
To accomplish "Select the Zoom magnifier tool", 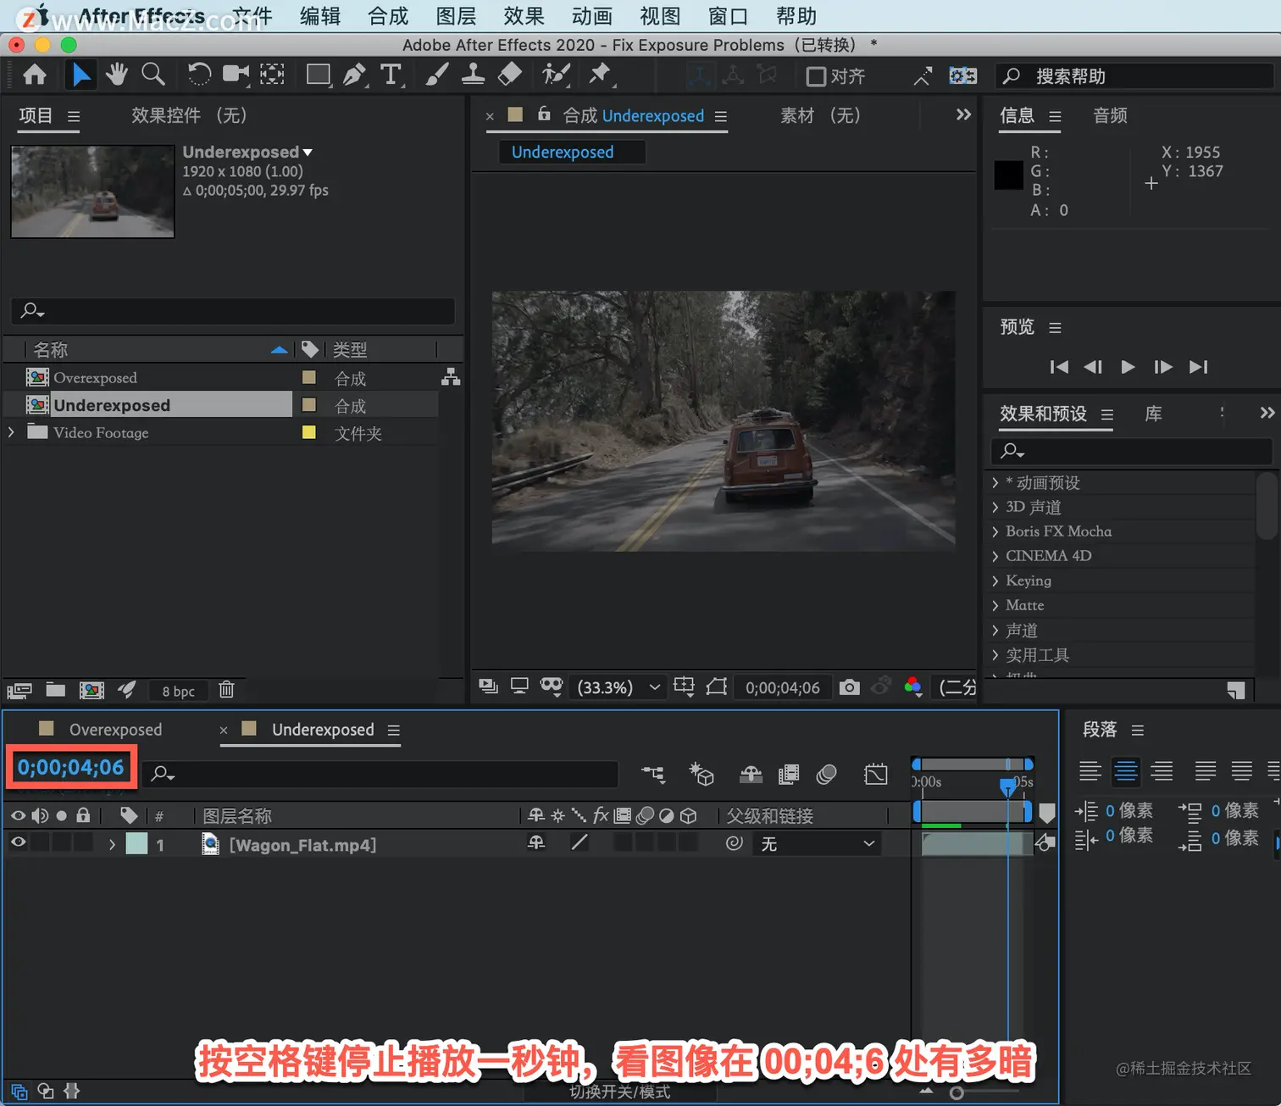I will click(x=153, y=75).
